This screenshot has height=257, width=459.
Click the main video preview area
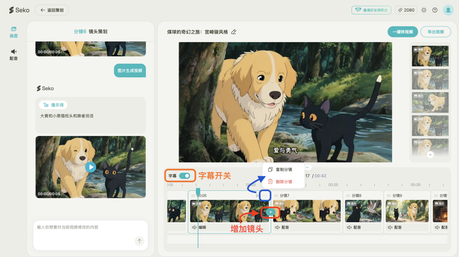286,102
